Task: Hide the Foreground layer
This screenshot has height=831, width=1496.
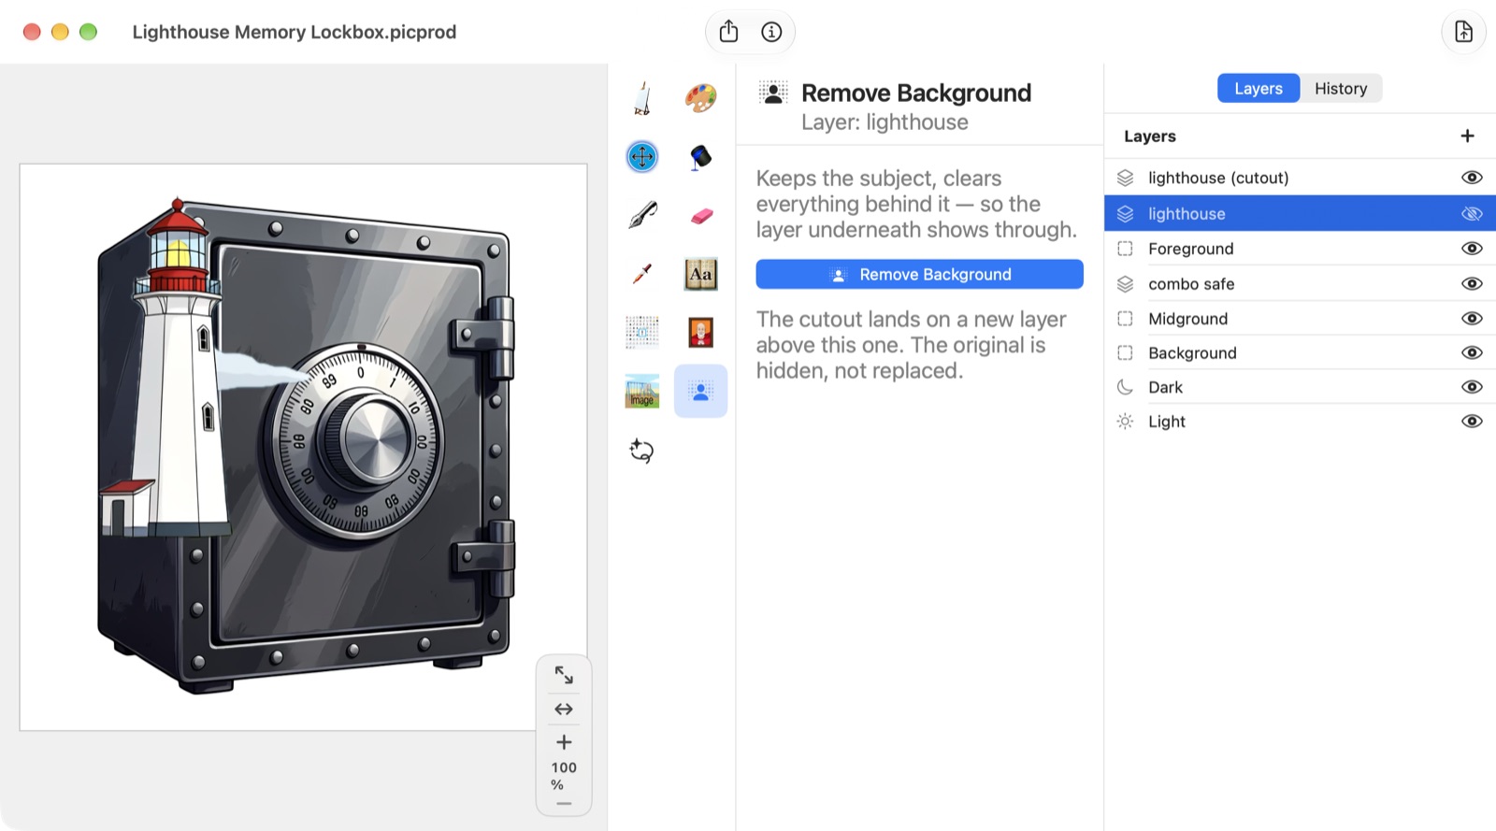Action: [1472, 249]
